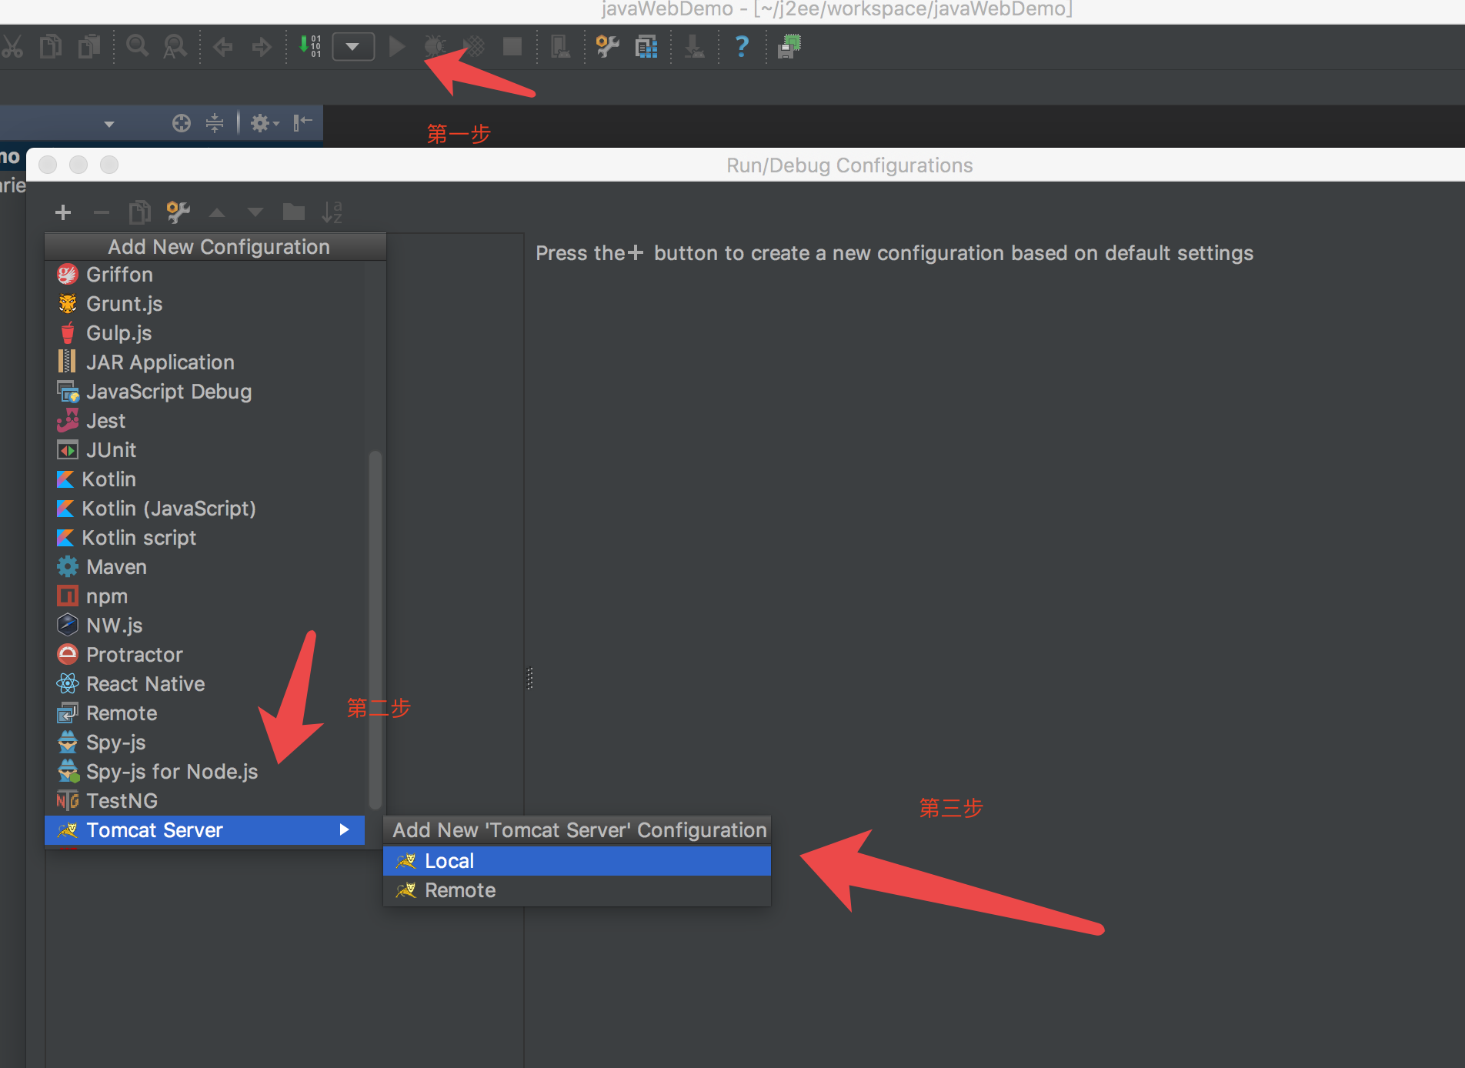Choose JUnit from the configuration list
This screenshot has height=1068, width=1465.
[205, 450]
